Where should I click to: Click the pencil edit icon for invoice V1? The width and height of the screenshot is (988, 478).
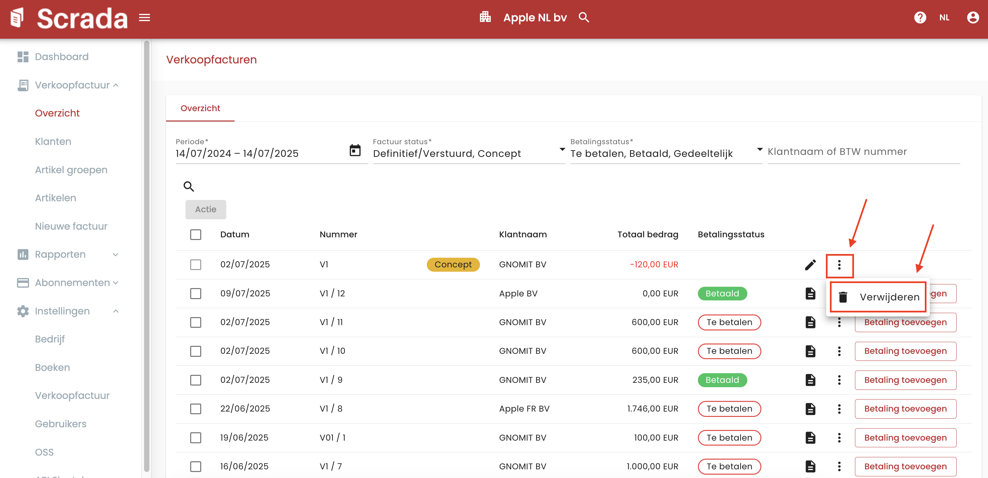[810, 265]
